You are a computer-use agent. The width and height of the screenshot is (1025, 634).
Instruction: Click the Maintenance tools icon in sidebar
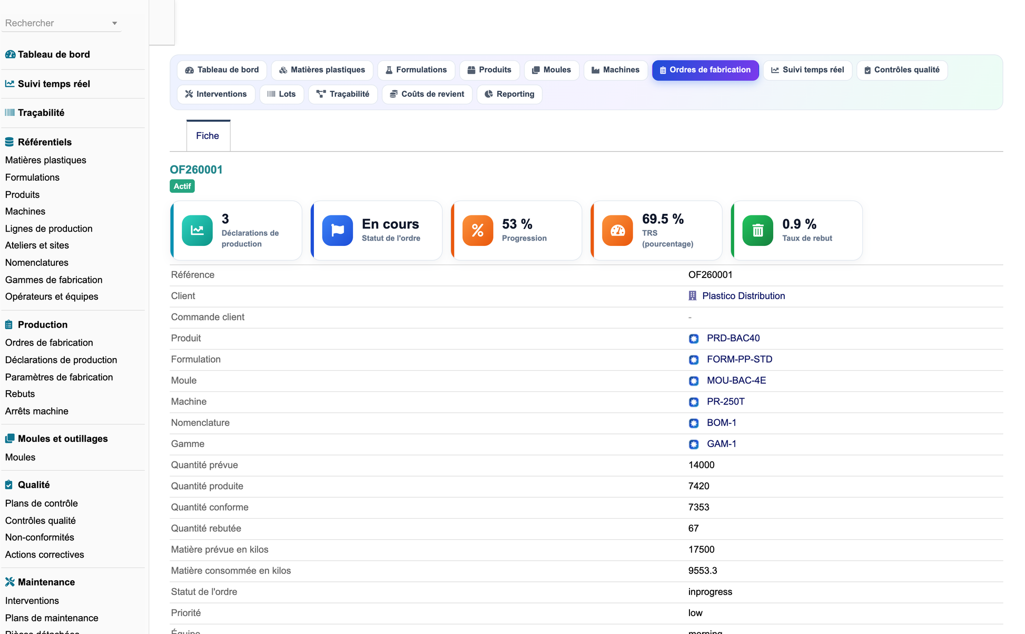click(x=9, y=582)
